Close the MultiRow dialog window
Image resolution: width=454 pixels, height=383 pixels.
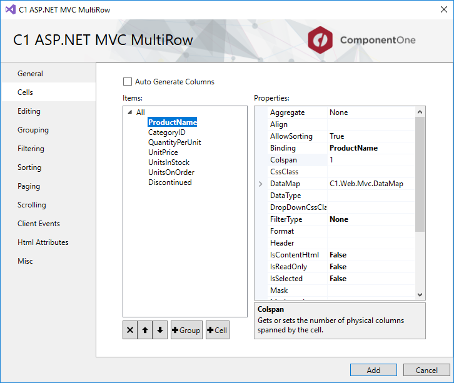tap(443, 9)
